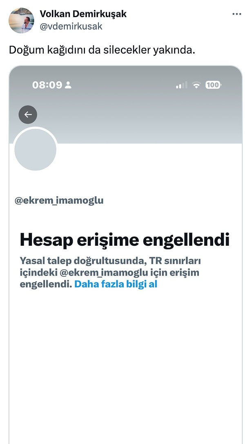Open the @vdemirkusak handle
245x444 pixels.
(71, 26)
